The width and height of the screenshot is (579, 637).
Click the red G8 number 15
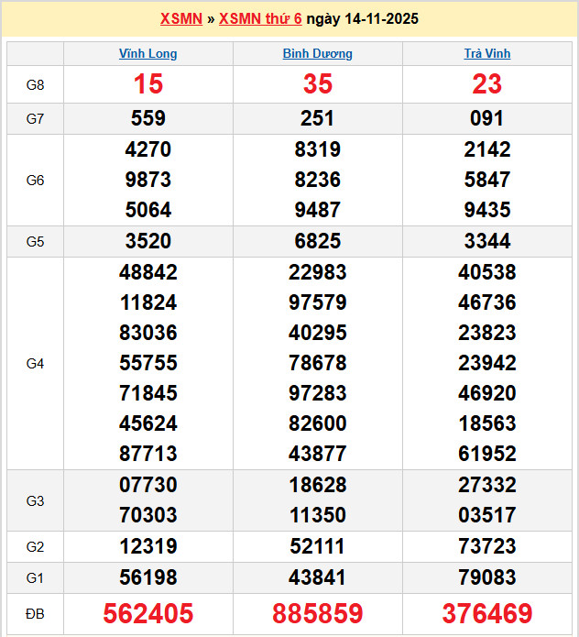point(148,85)
